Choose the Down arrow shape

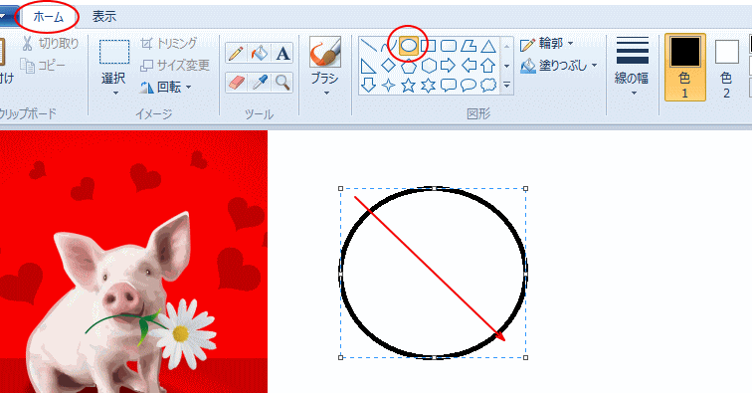368,85
